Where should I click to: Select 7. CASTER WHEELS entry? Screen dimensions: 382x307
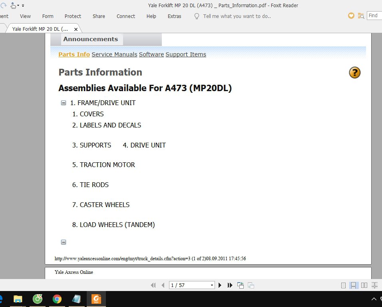(x=101, y=205)
